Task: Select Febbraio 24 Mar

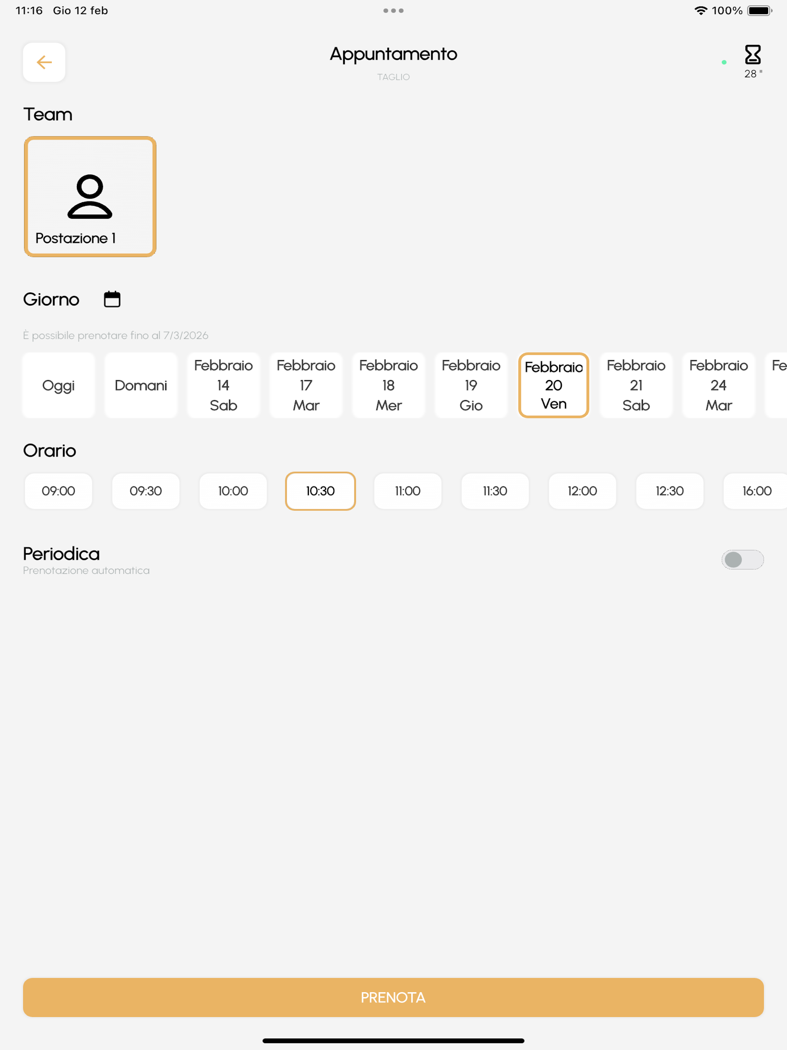Action: point(719,385)
